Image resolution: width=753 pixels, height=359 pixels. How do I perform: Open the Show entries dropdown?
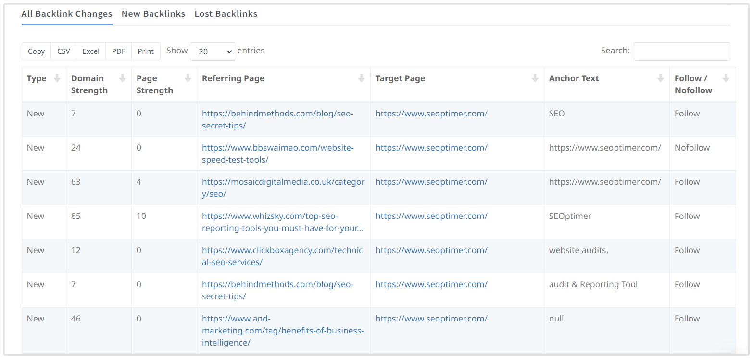pos(213,51)
